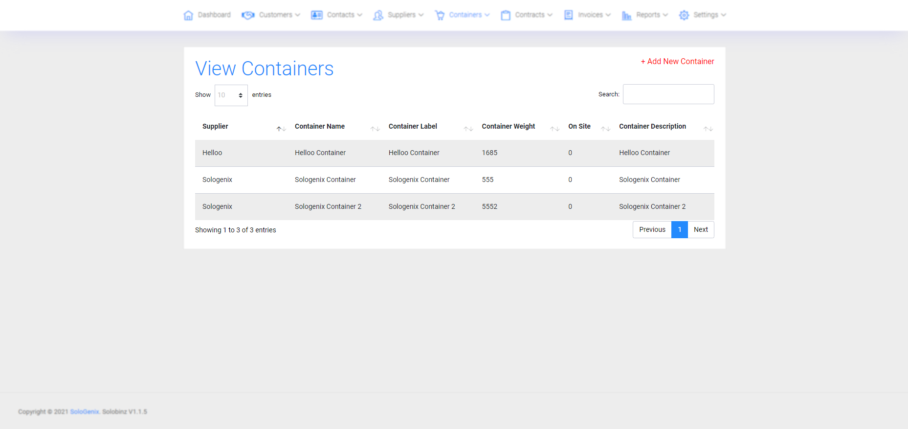Open the Show entries count dropdown
This screenshot has height=429, width=908.
231,95
